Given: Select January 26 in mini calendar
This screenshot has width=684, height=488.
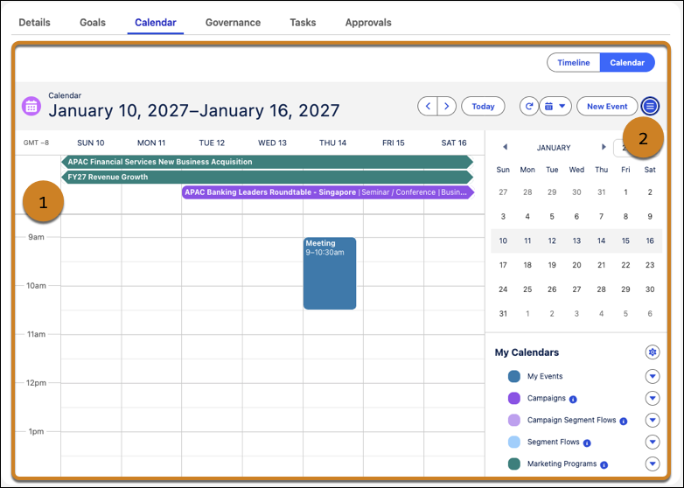Looking at the screenshot, I should point(552,289).
